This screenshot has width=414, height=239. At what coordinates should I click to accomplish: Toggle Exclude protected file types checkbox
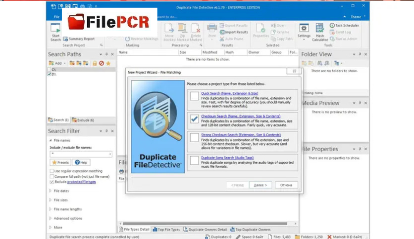point(52,182)
